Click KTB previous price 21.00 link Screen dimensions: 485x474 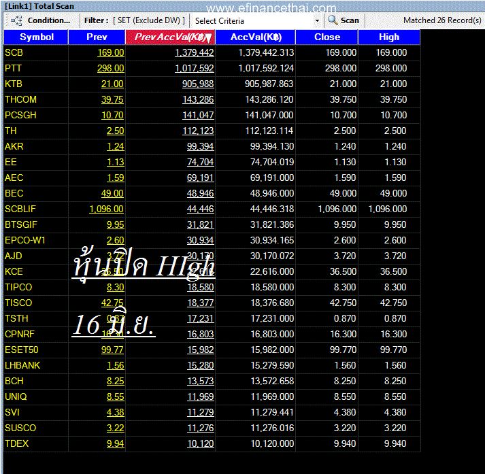point(113,84)
